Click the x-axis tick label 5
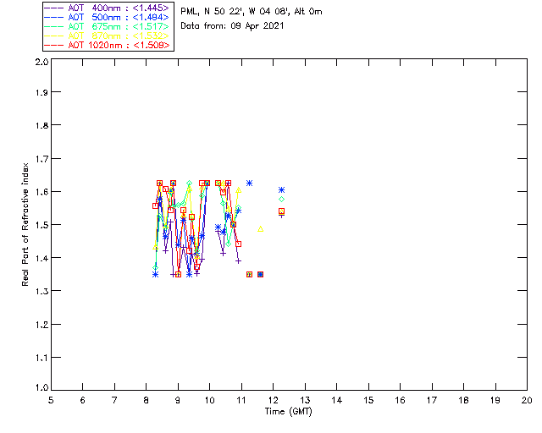Screen dimensions: 542x433 51,400
